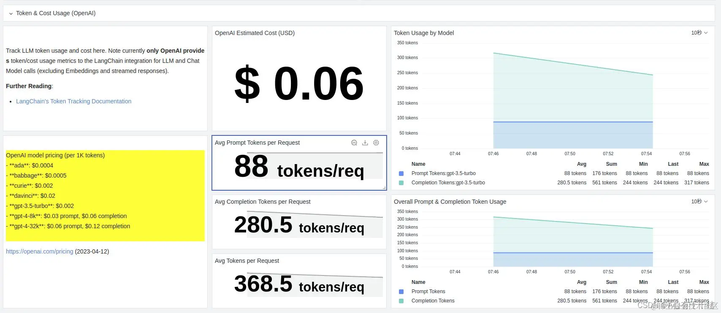Select the Completion Tokens legend series in Overall panel
This screenshot has width=721, height=313.
pyautogui.click(x=433, y=301)
